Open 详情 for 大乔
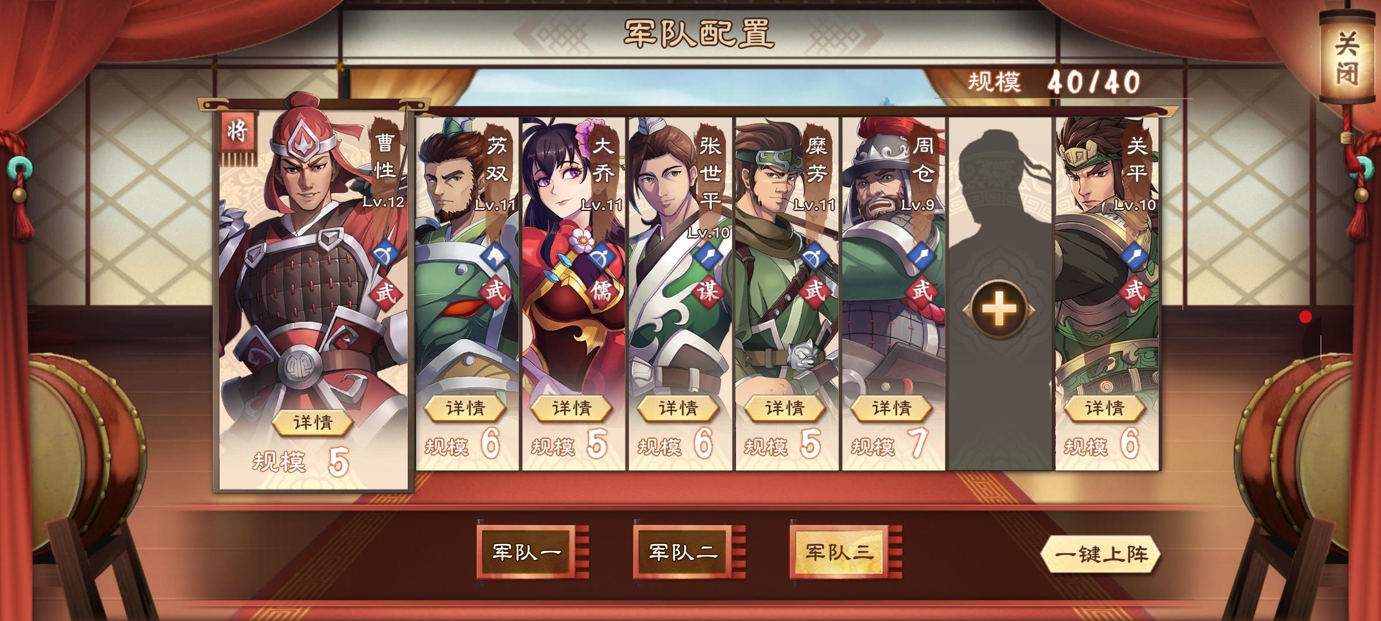Viewport: 1381px width, 621px height. pyautogui.click(x=572, y=409)
